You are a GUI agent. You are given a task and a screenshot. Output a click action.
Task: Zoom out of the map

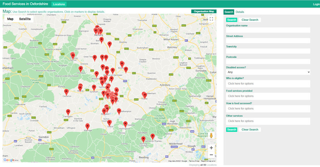(211, 155)
